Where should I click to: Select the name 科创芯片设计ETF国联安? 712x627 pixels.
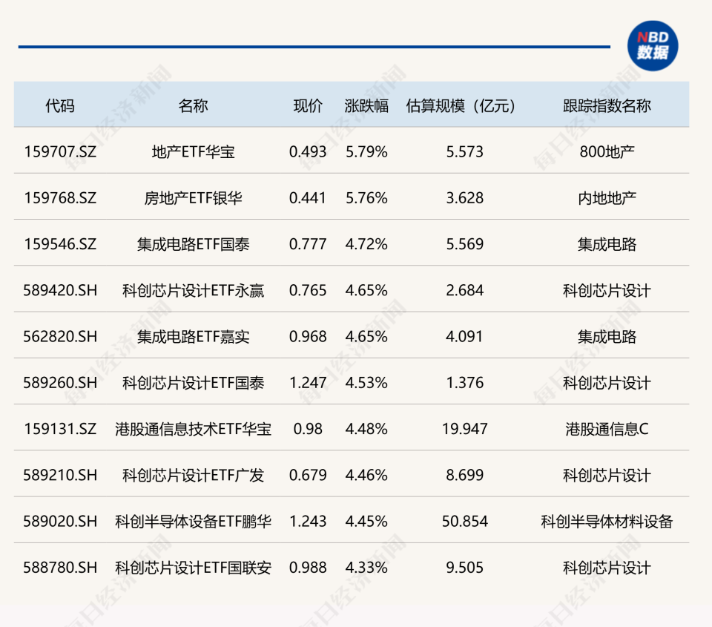click(193, 568)
